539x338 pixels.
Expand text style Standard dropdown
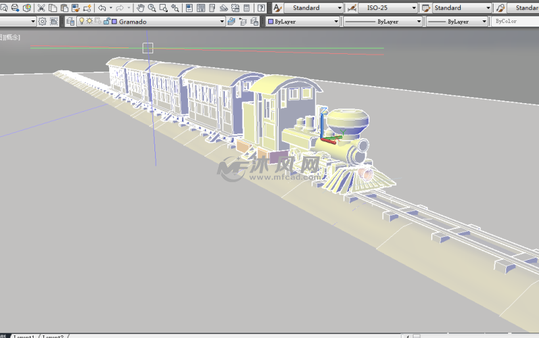(340, 8)
